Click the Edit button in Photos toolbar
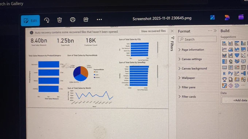 pos(30,21)
